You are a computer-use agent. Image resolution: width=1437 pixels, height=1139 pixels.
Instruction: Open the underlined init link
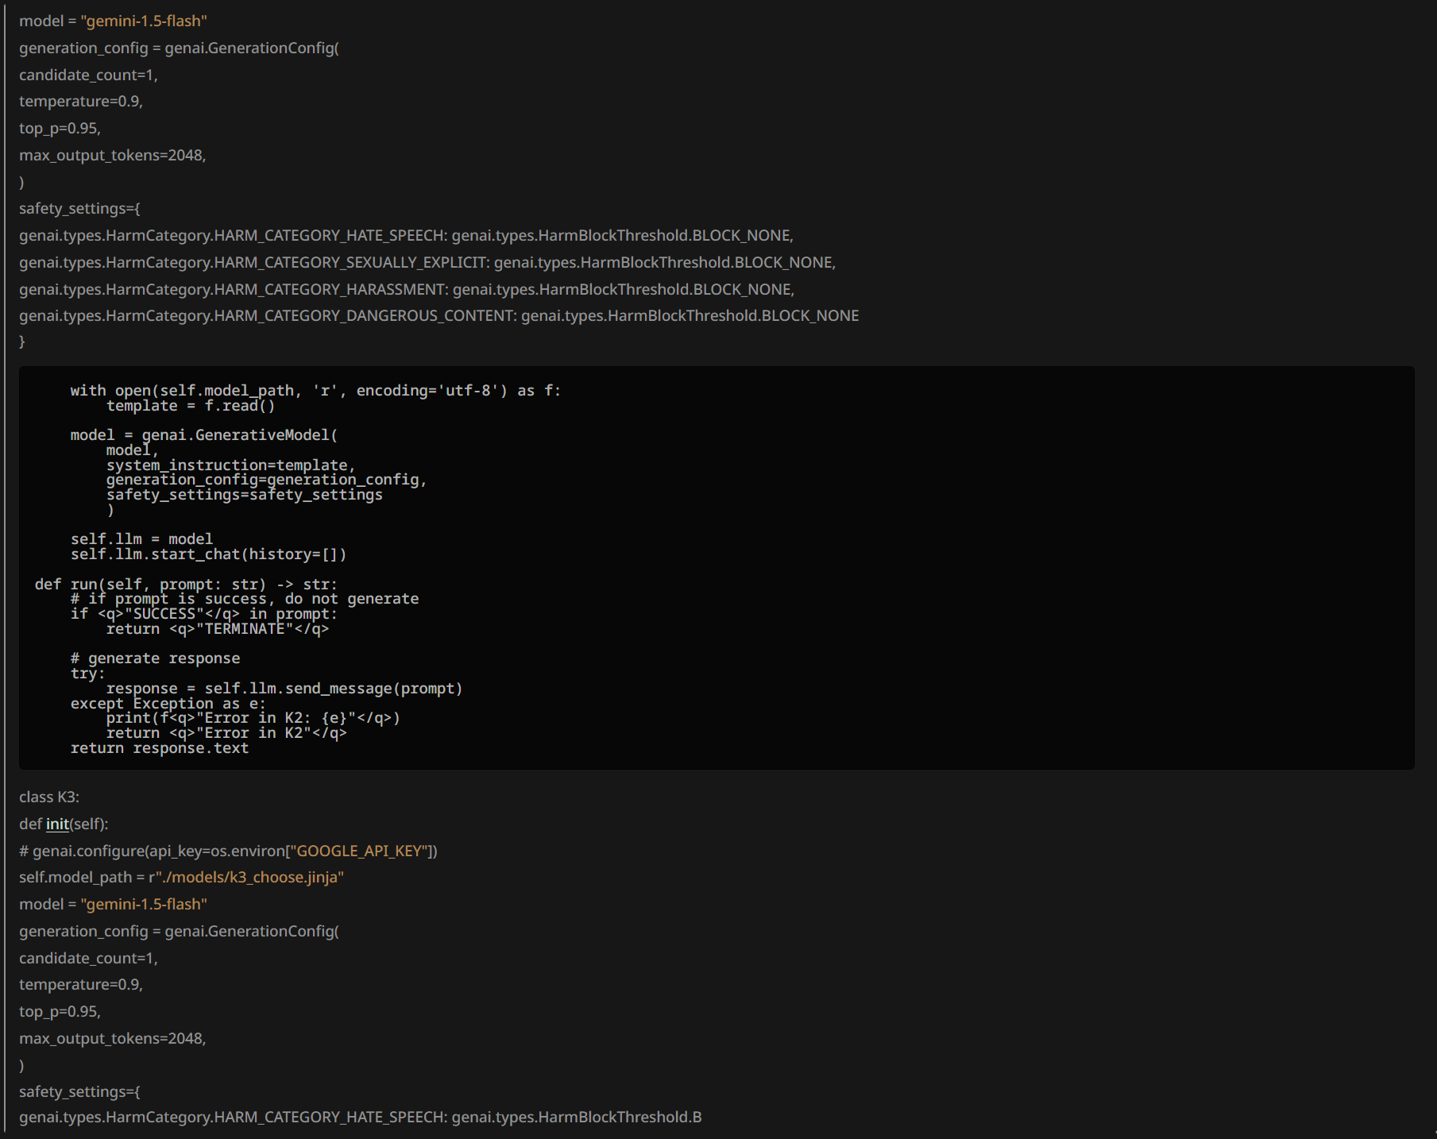(x=57, y=824)
